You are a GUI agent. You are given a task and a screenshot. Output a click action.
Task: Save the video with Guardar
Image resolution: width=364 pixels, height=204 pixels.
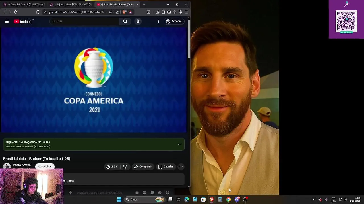[x=166, y=167]
